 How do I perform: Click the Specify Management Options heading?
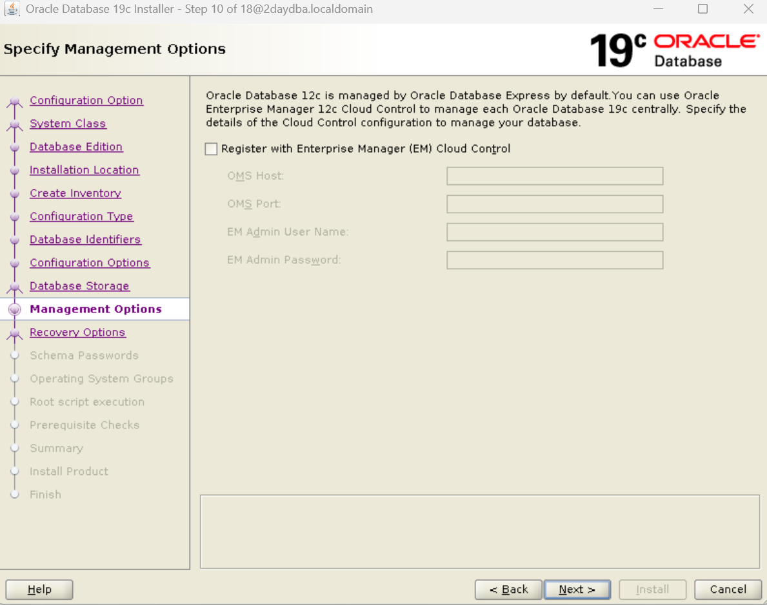click(x=114, y=49)
